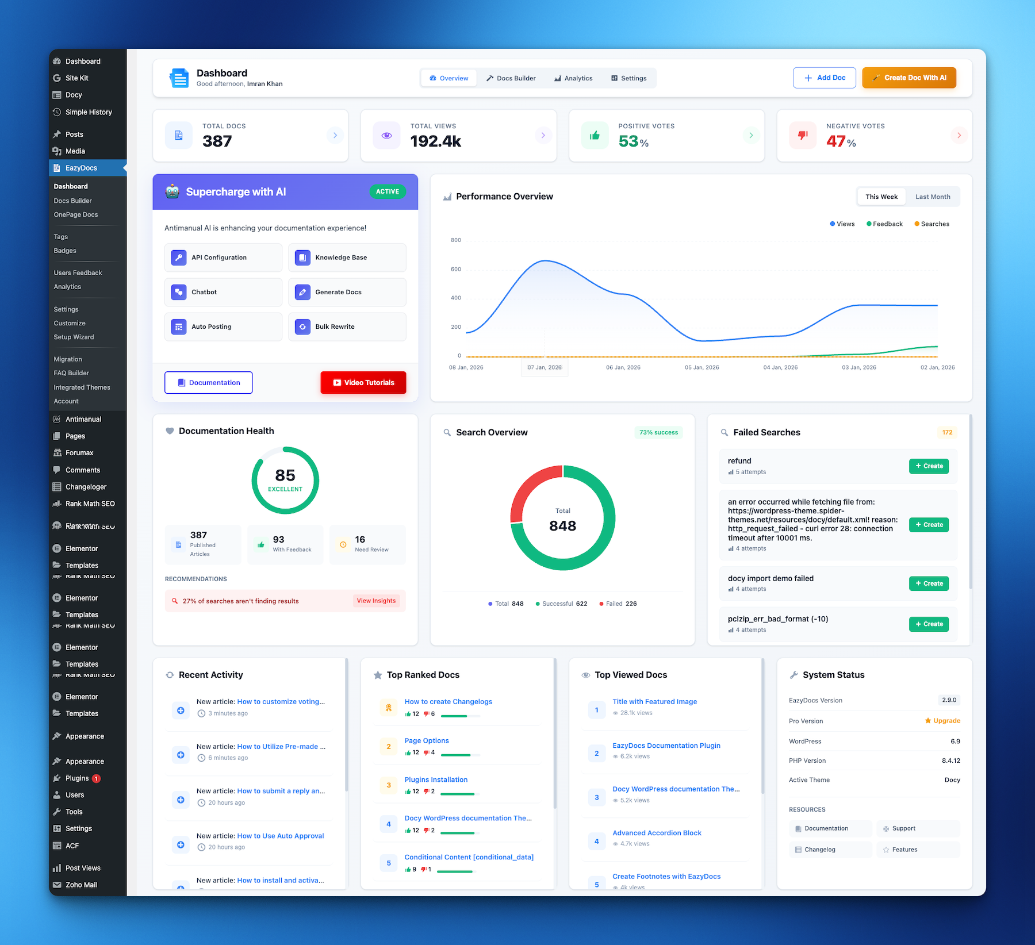Switch to the Analytics tab
Screen dimensions: 1035x945
click(573, 78)
